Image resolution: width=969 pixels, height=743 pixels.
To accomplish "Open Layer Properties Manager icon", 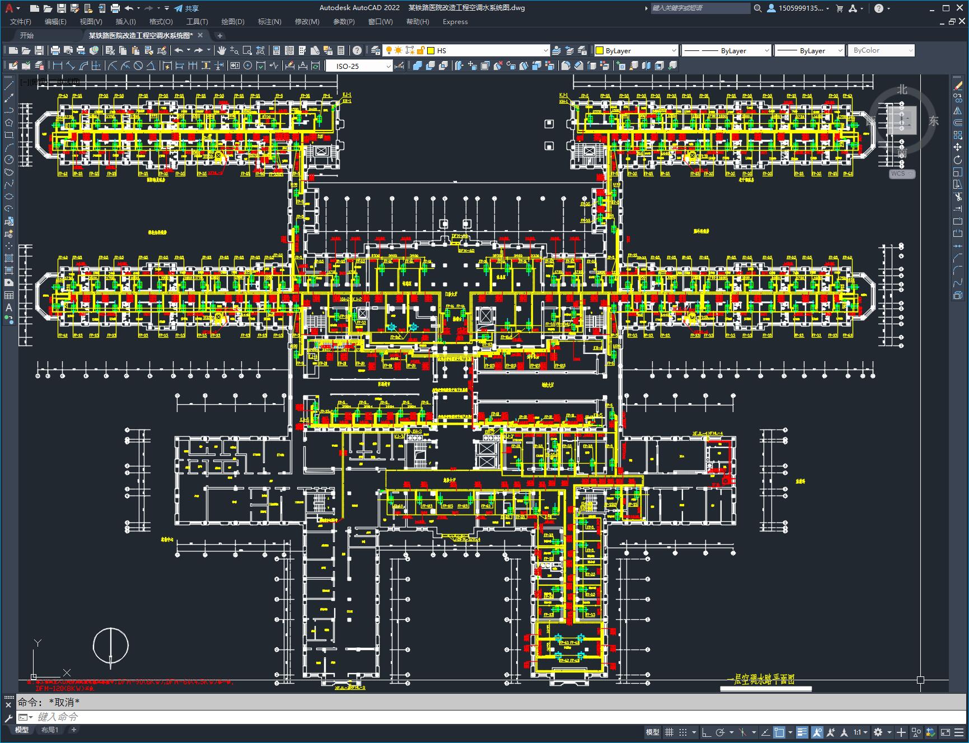I will coord(376,50).
